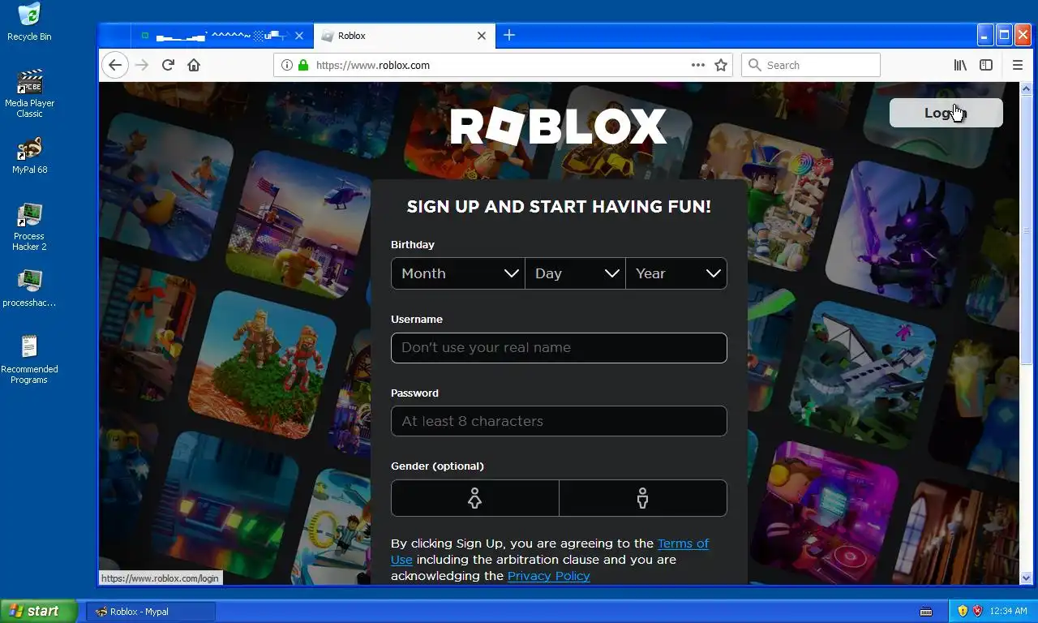Bookmark this page with the star
The width and height of the screenshot is (1038, 623).
point(721,65)
